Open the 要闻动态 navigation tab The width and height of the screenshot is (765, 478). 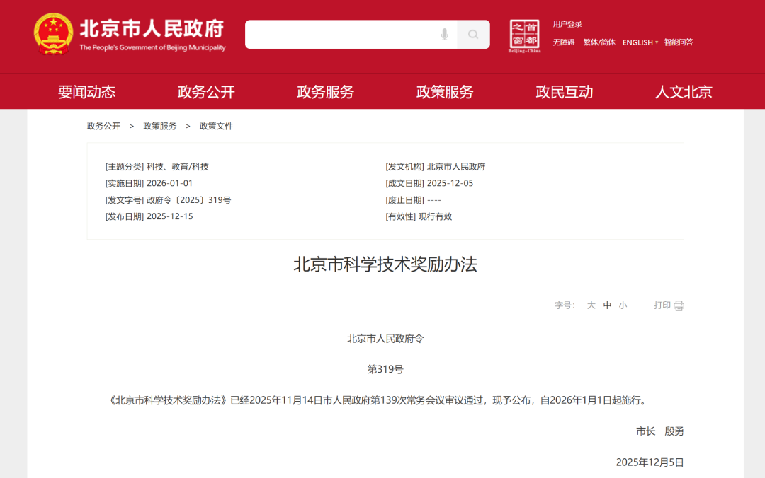pos(86,92)
